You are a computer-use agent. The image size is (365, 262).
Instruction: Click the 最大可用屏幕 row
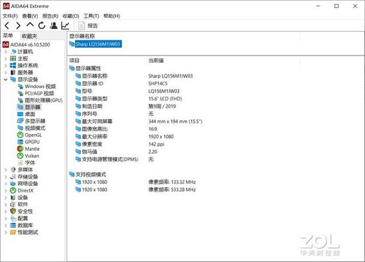(x=139, y=121)
